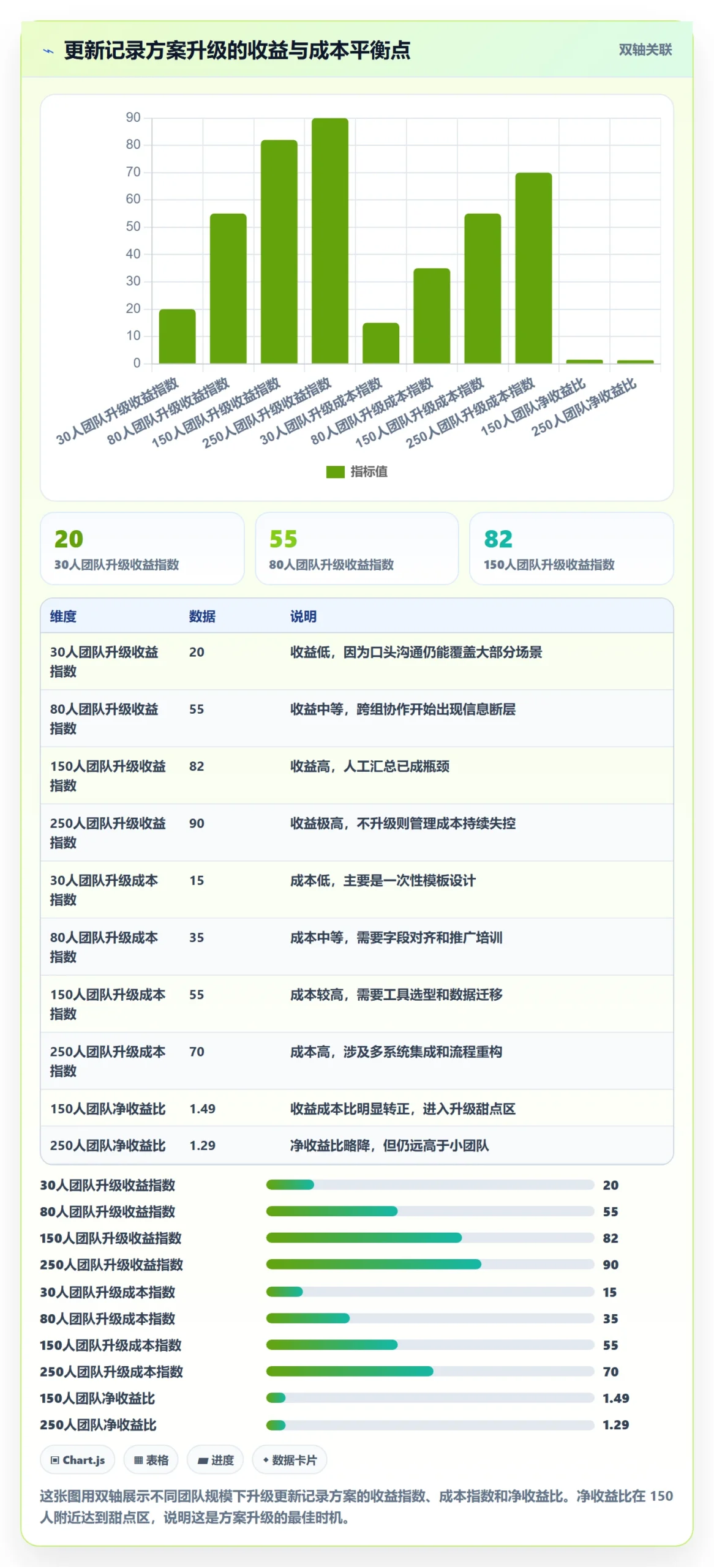The width and height of the screenshot is (714, 1567).
Task: Click the 说明 table column header
Action: point(303,616)
